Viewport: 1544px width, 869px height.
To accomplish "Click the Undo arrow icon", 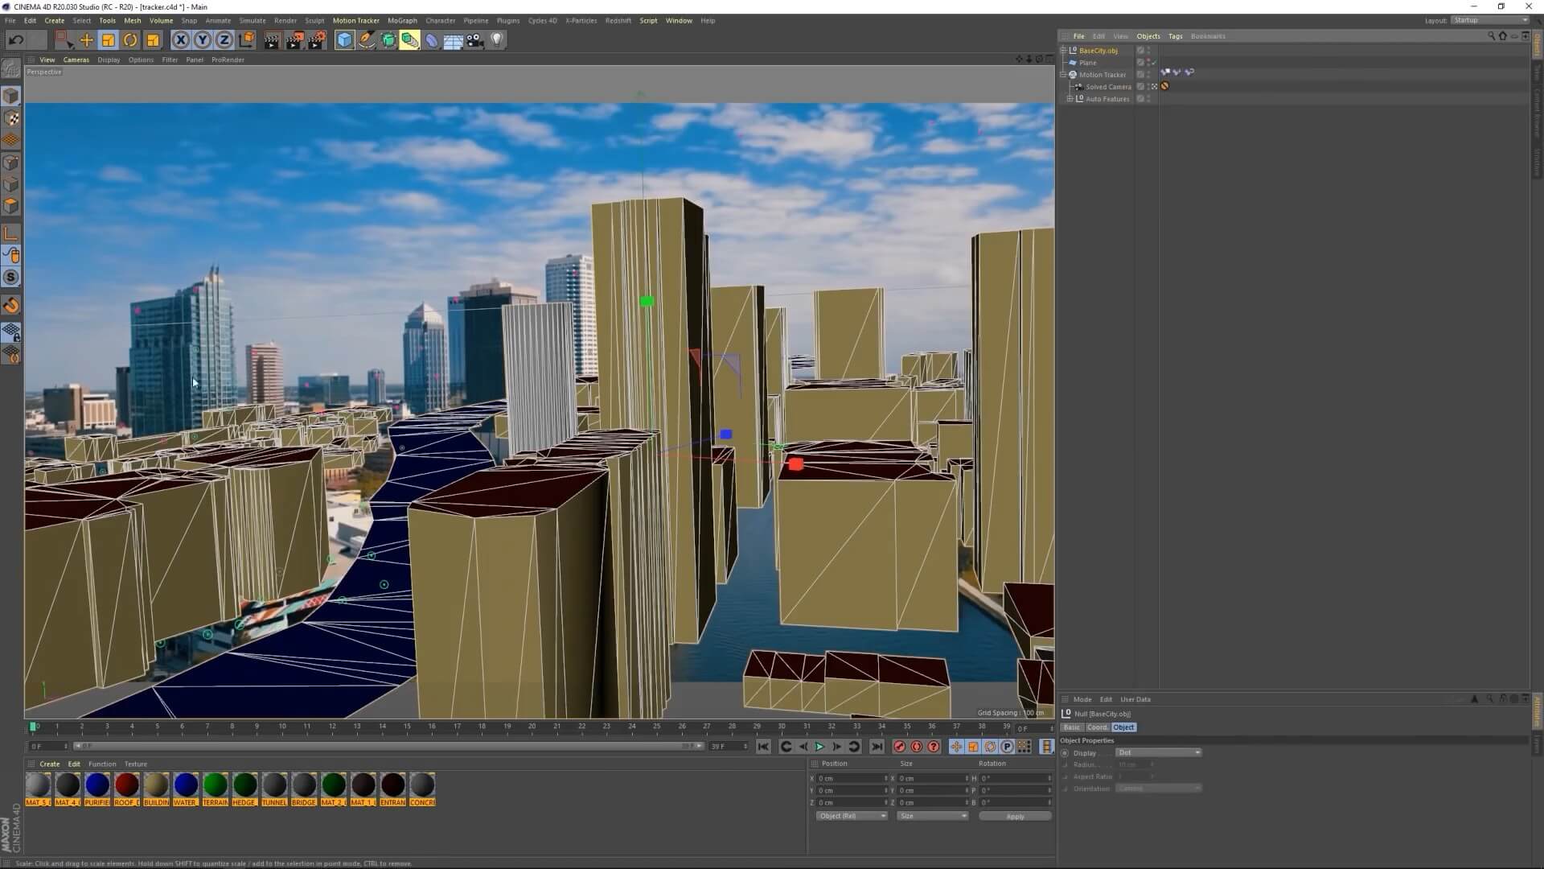I will tap(16, 40).
